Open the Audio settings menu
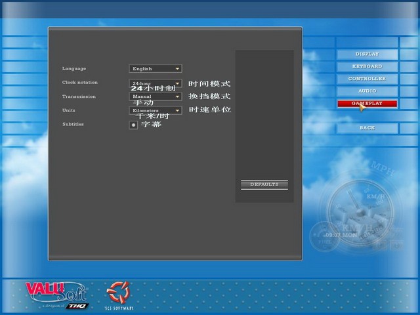 pos(367,91)
